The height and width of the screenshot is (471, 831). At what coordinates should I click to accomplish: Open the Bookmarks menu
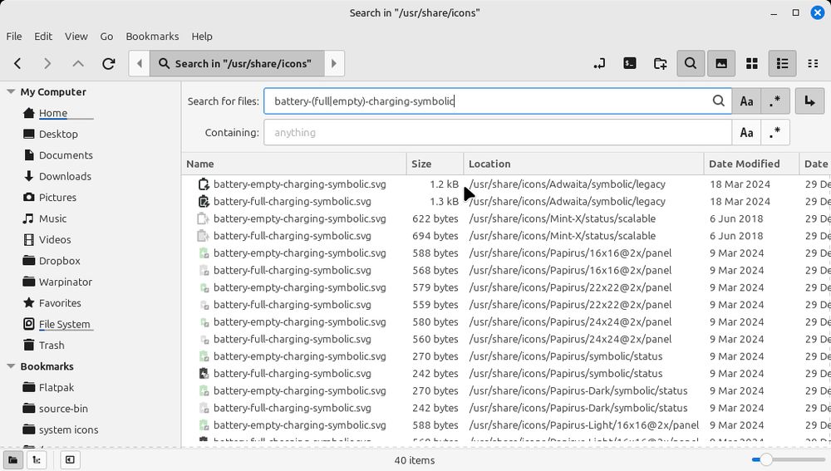[x=152, y=36]
